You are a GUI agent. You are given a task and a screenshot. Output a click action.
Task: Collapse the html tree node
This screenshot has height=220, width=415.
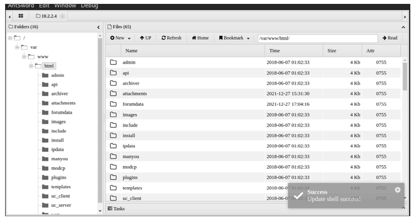coord(32,66)
